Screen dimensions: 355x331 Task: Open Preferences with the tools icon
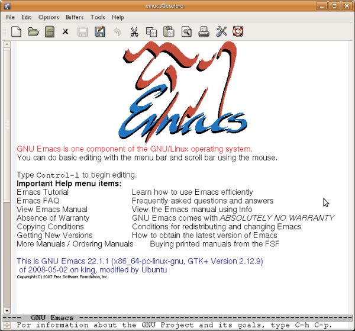221,31
